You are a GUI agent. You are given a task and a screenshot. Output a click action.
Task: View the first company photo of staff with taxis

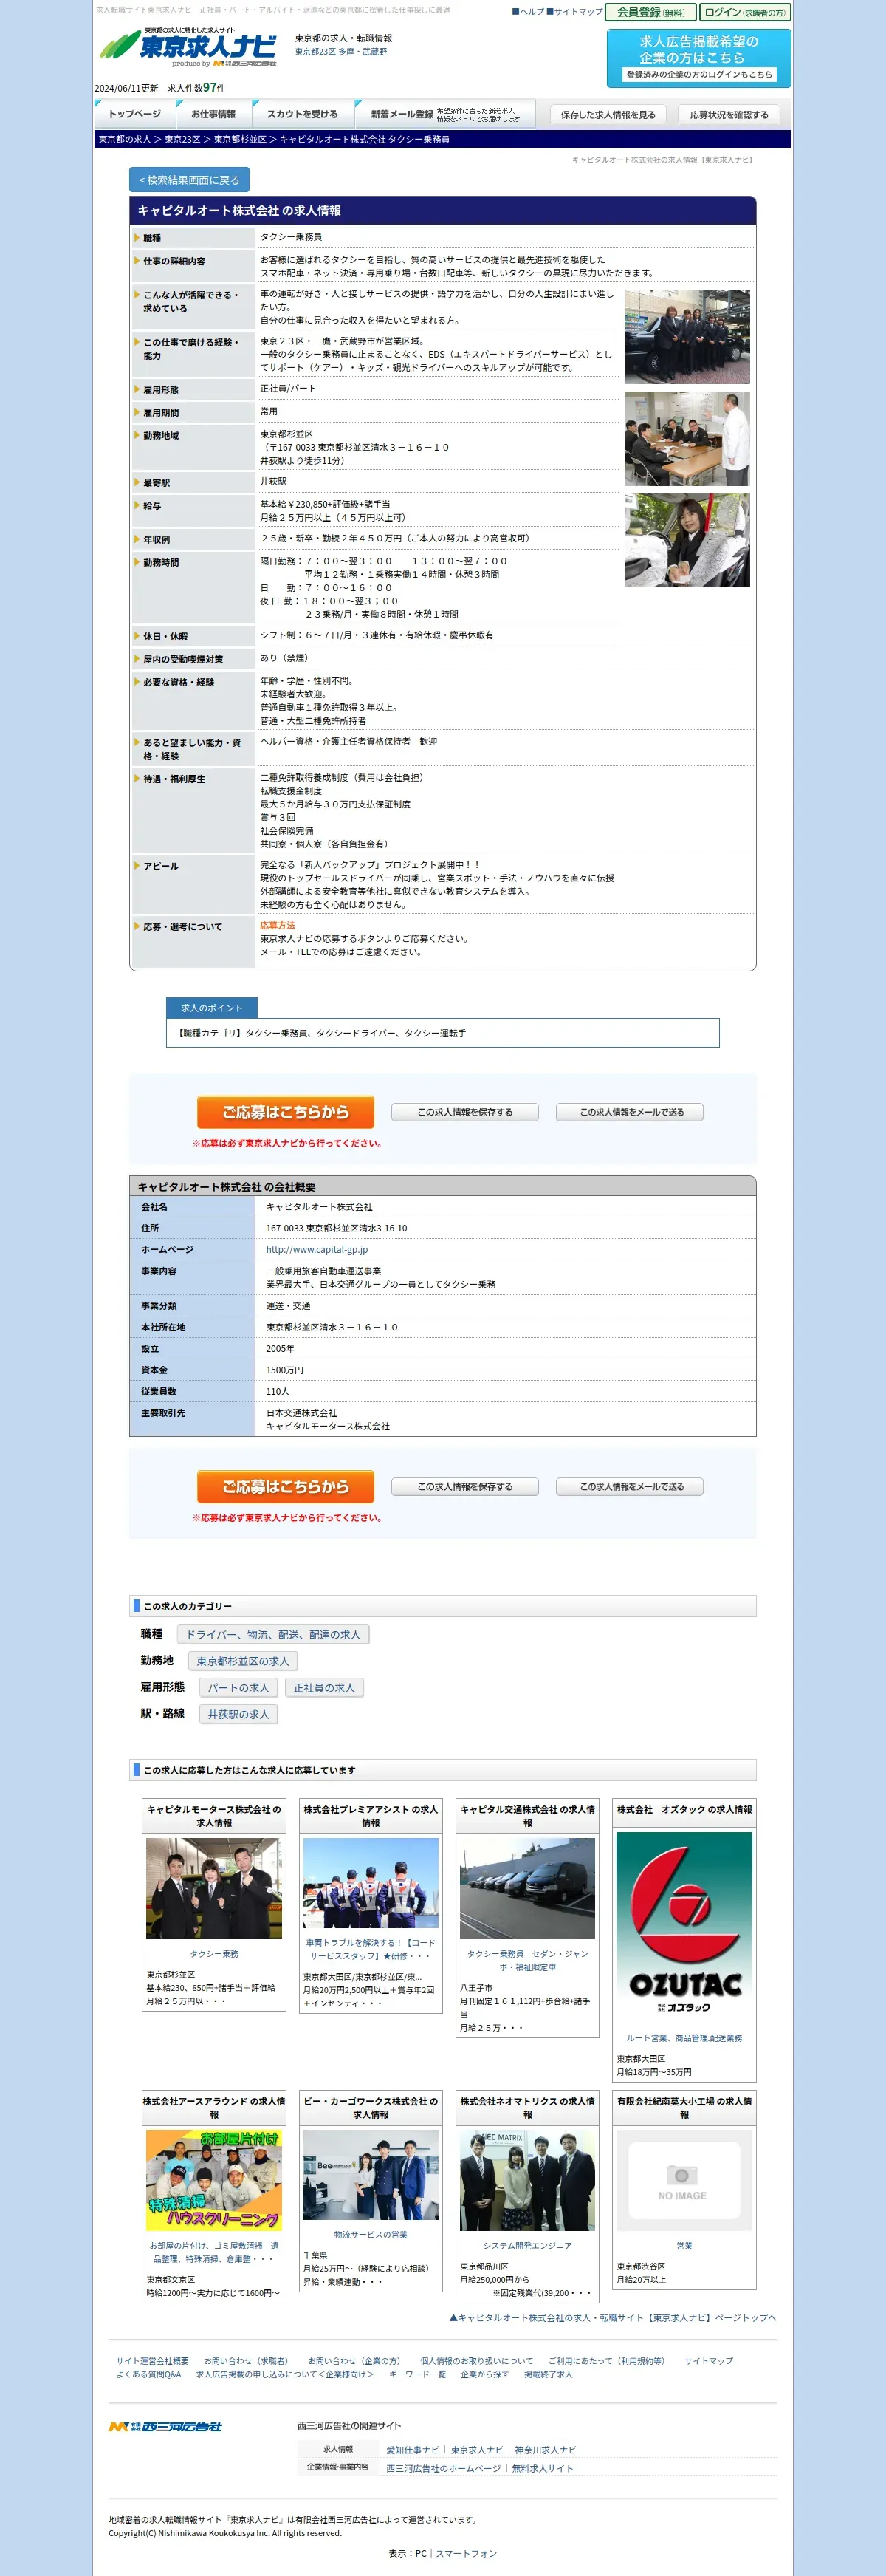tap(686, 337)
